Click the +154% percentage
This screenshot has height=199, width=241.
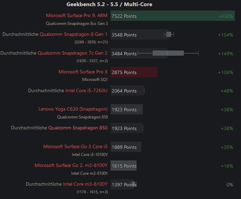226,35
